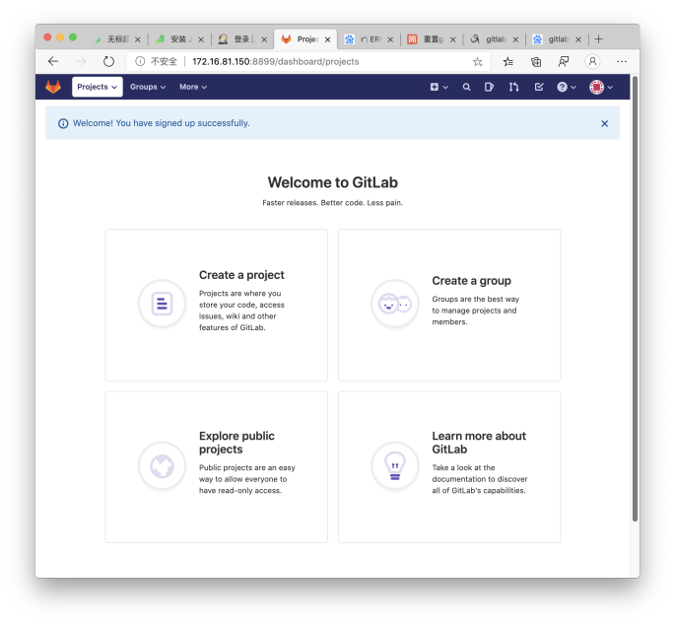Open the collections icon

[535, 61]
